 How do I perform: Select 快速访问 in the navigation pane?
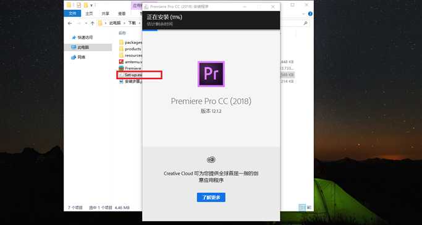pyautogui.click(x=85, y=38)
